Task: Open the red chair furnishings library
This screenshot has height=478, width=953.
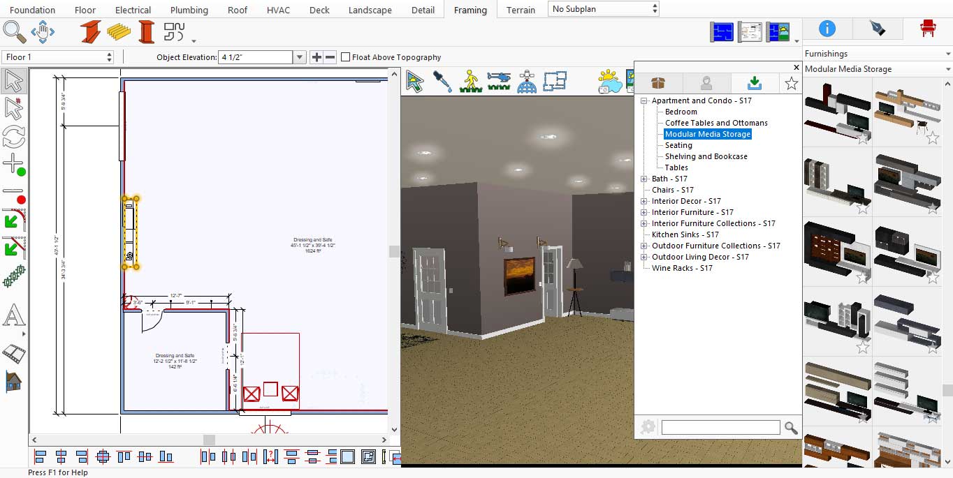Action: [928, 28]
